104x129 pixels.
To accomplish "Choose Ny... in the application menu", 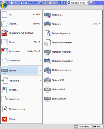I will point(21,14).
